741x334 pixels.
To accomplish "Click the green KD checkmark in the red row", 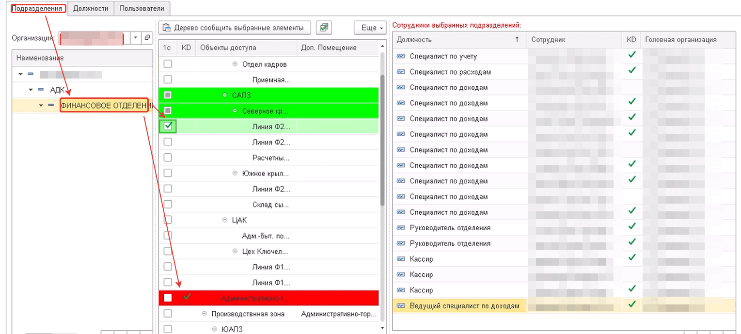I will tap(187, 297).
